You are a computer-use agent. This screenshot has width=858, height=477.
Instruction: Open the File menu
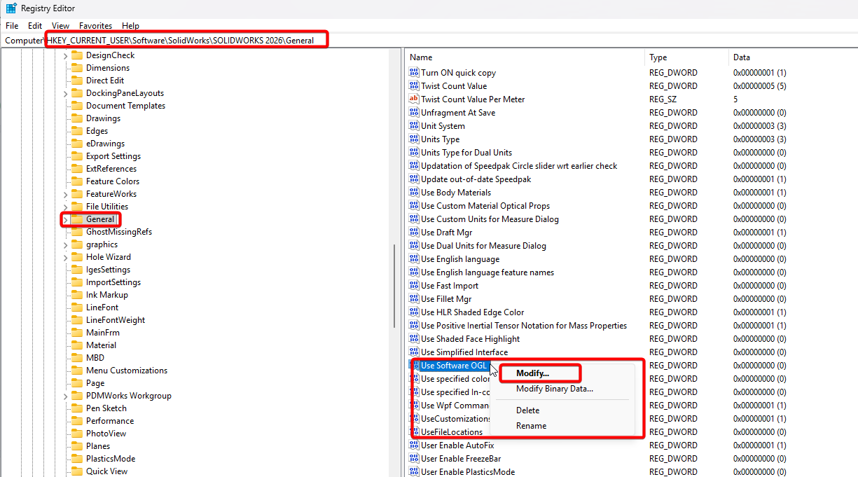[12, 25]
